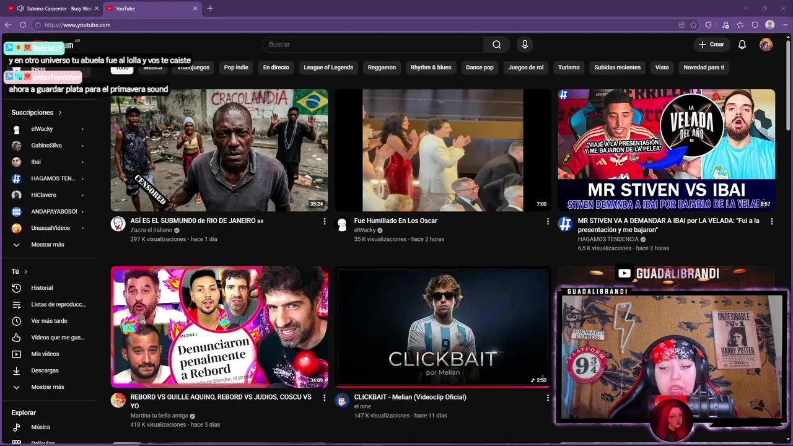Open favorites list toolbar icon

740,25
